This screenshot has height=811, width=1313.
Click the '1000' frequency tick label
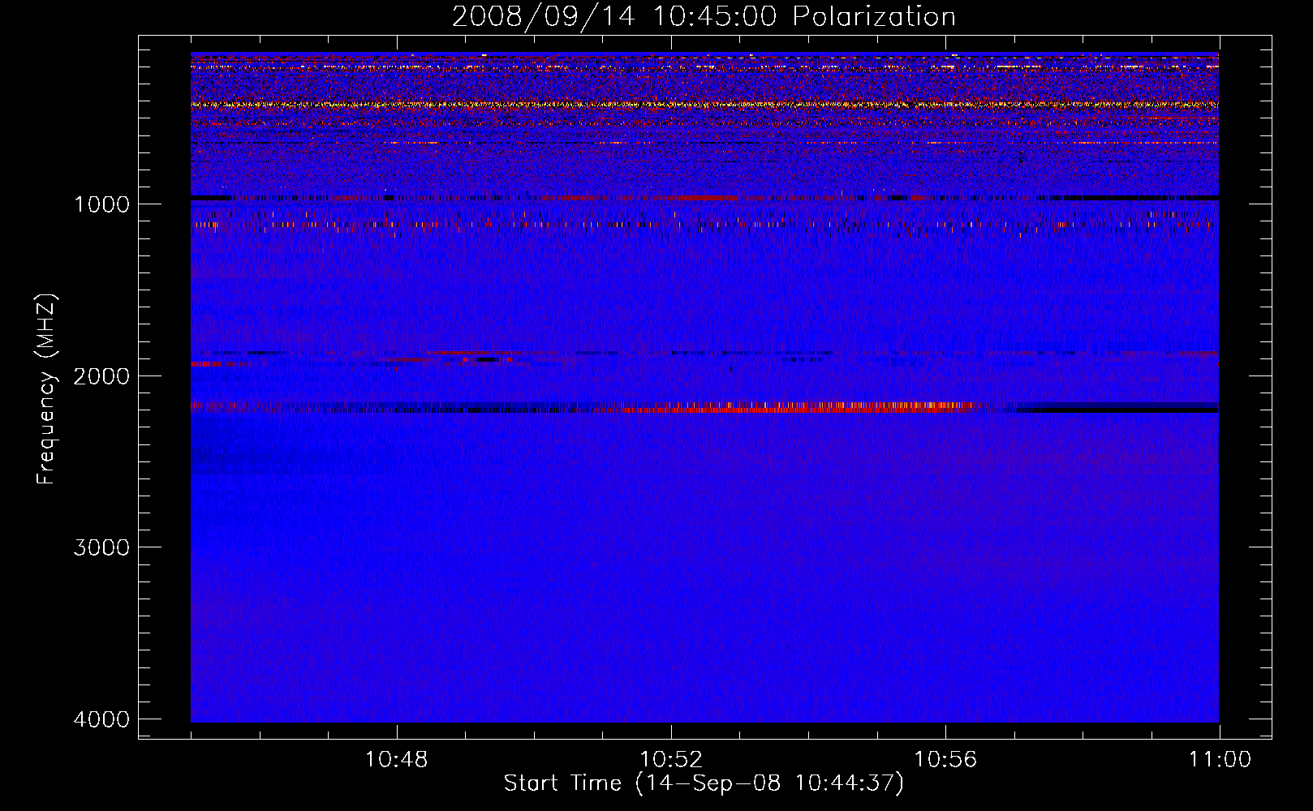pos(101,204)
